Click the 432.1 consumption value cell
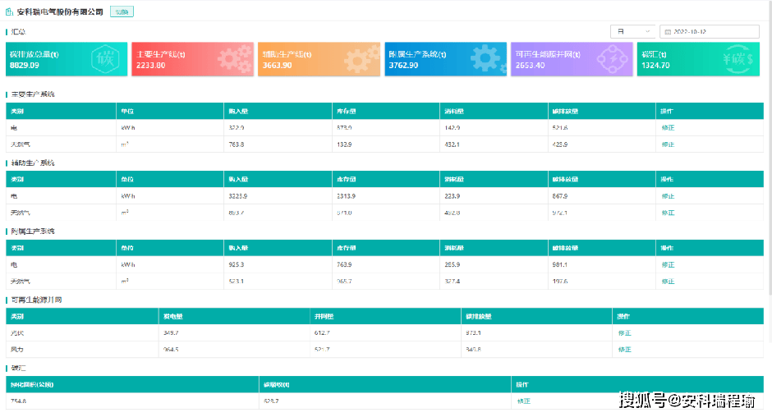This screenshot has height=417, width=772. coord(452,144)
